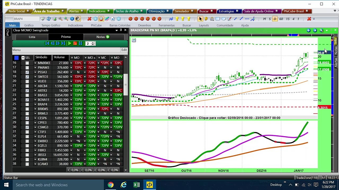Click the red X at toolbar right end
339x190 pixels.
click(x=309, y=19)
